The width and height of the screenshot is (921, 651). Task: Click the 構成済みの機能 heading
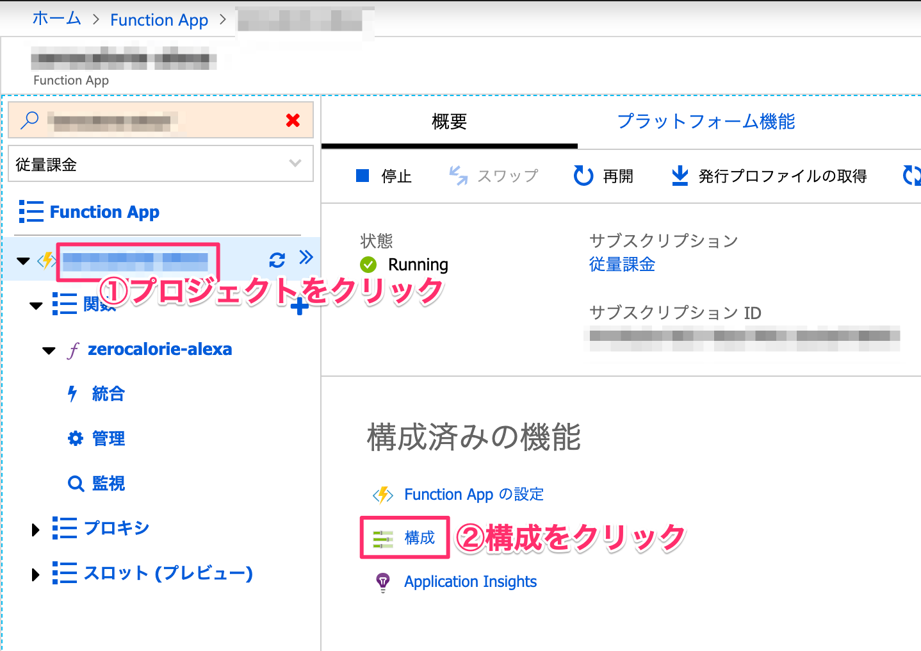click(474, 438)
